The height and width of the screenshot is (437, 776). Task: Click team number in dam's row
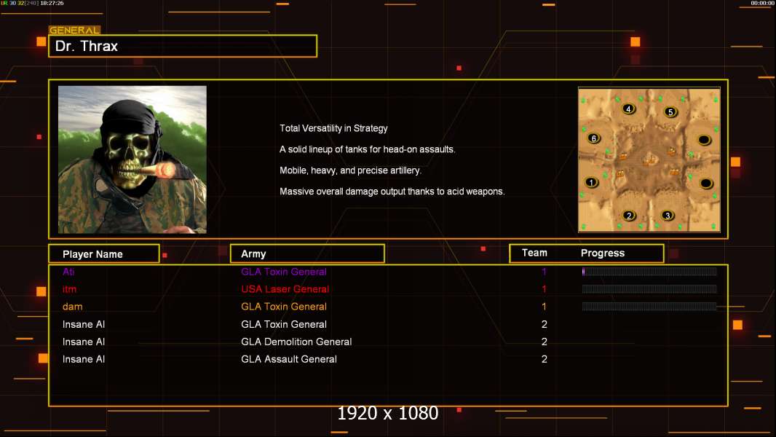[544, 307]
